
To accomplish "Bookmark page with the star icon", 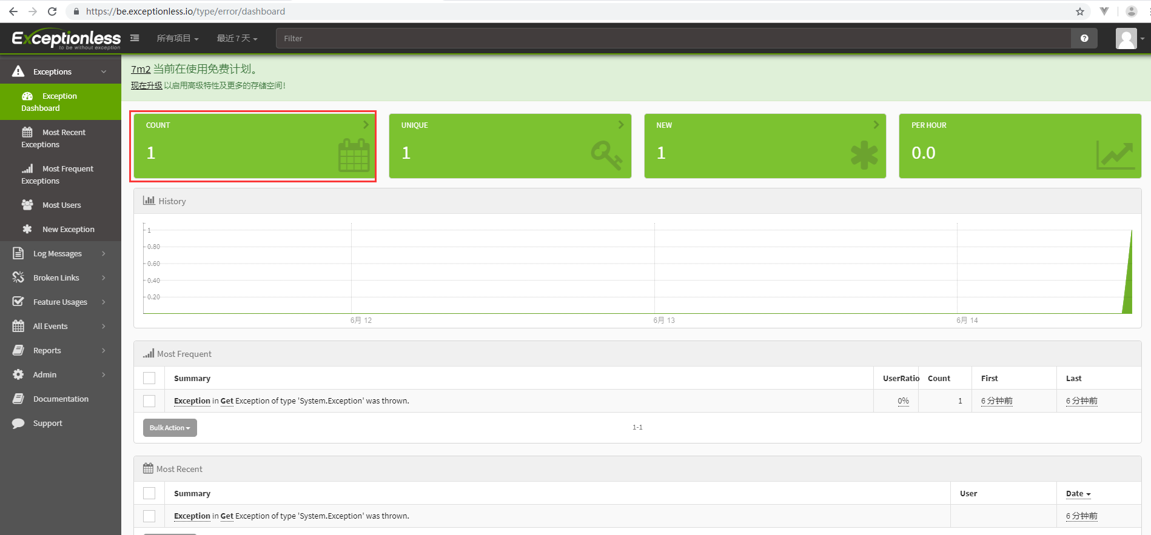I will click(x=1080, y=12).
